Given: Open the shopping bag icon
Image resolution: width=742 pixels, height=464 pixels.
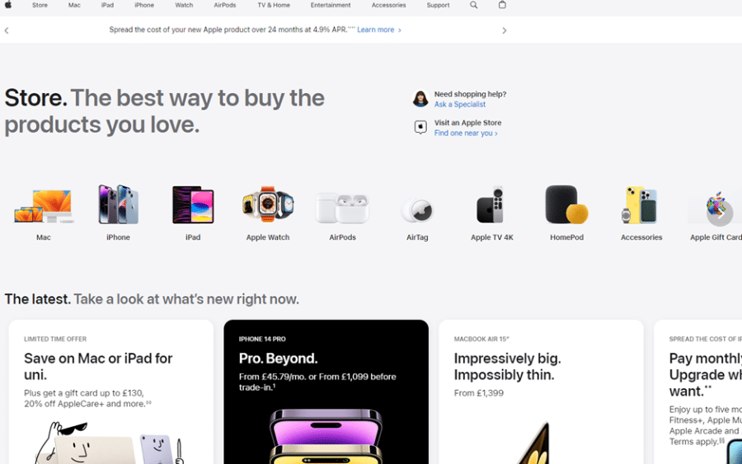Looking at the screenshot, I should pyautogui.click(x=502, y=5).
